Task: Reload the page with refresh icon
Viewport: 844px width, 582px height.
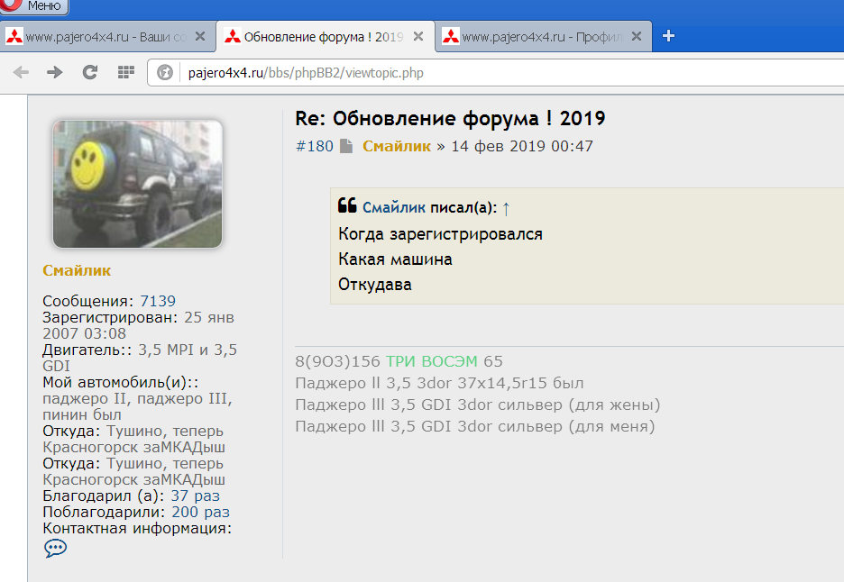Action: [x=89, y=73]
